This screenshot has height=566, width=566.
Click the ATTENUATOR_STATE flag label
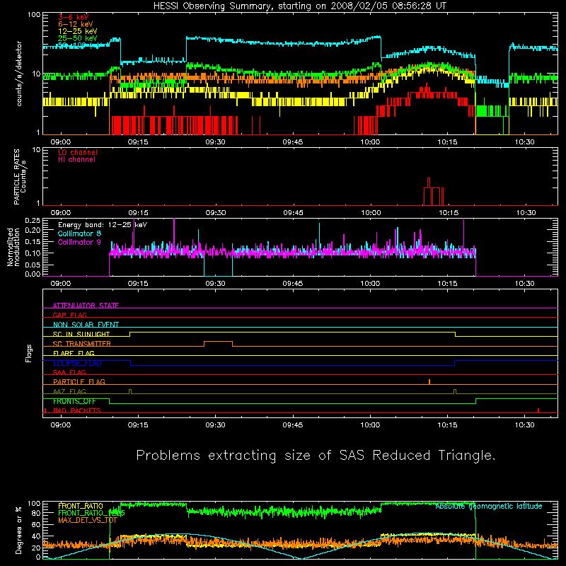(86, 306)
